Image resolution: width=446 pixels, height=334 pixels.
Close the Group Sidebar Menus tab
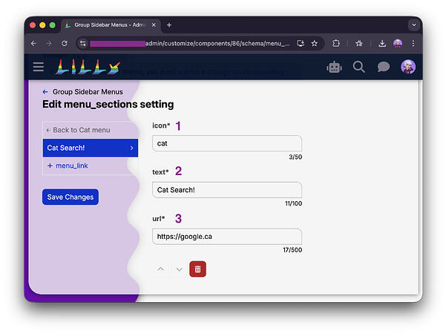[154, 25]
